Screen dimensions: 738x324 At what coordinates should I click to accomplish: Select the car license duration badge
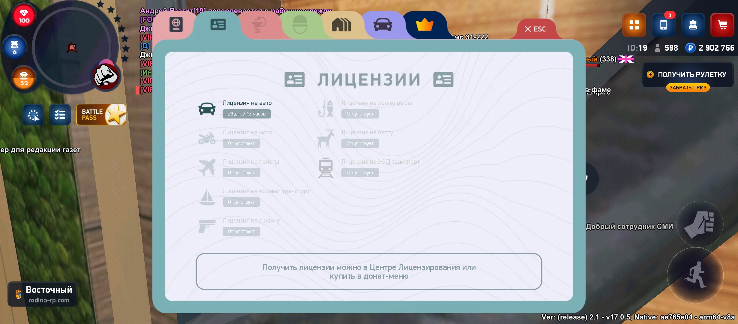pos(247,114)
